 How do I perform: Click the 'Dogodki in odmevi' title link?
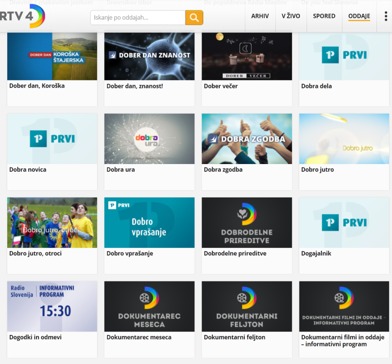[x=35, y=337]
